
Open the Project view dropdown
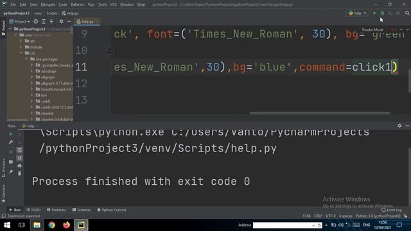(x=20, y=21)
